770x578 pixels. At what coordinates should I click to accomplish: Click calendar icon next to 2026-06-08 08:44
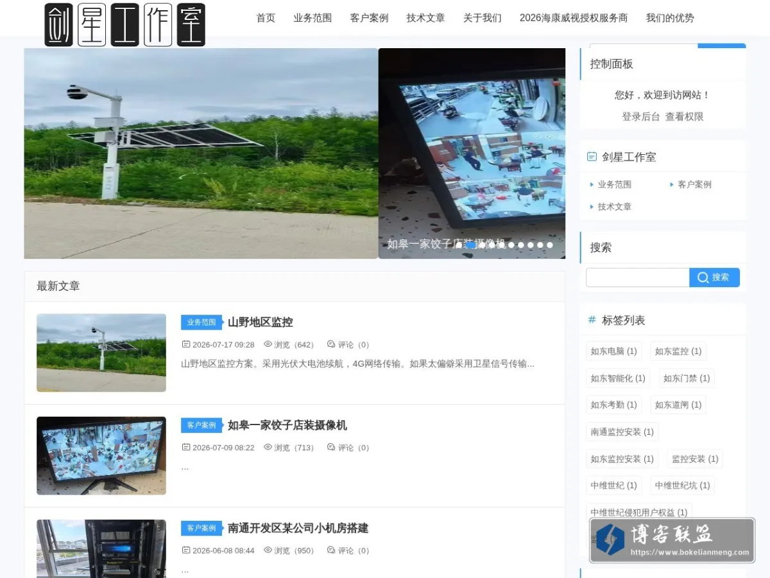coord(186,550)
